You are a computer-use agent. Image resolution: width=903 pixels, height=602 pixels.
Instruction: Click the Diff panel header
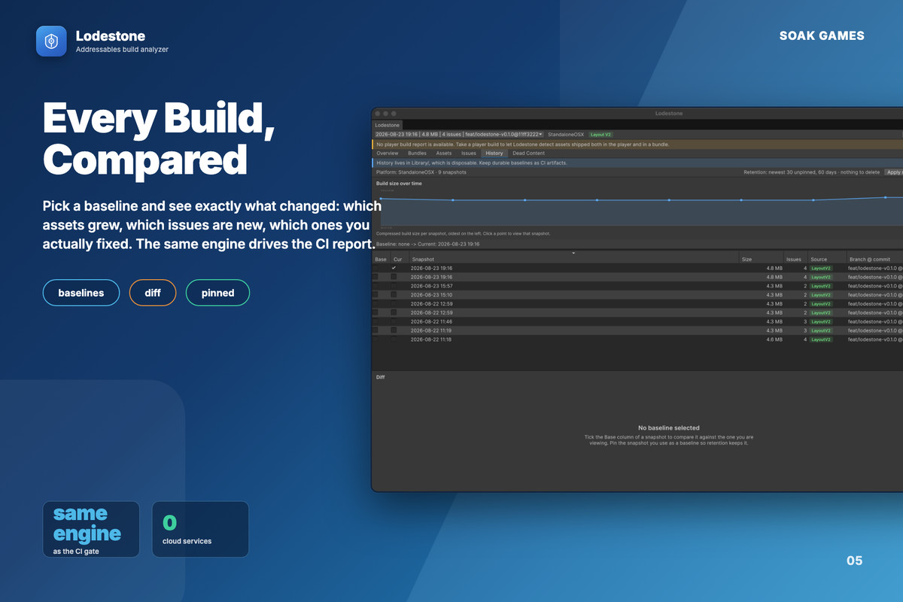pos(381,377)
